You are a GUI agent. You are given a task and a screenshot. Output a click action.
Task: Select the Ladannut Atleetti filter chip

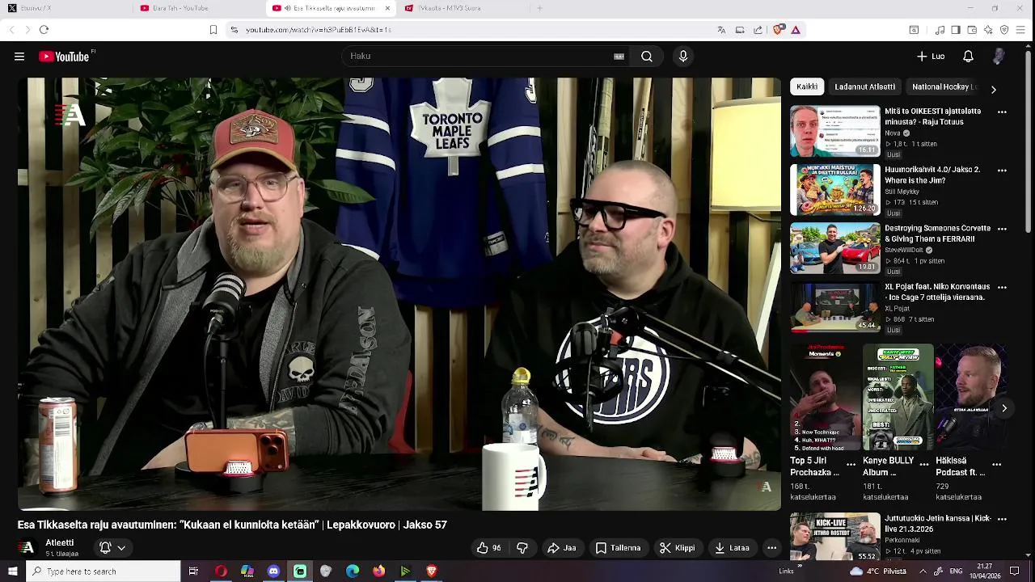coord(864,86)
